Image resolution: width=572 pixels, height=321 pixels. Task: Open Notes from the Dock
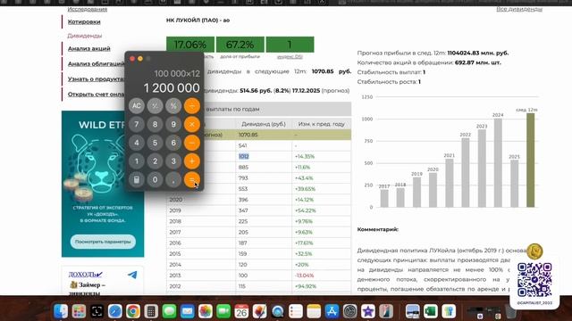click(314, 311)
